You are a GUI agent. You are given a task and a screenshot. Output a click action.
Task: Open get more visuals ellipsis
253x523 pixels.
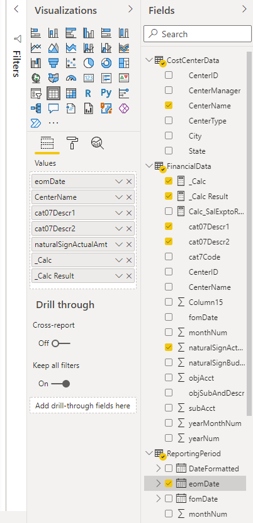[x=53, y=123]
